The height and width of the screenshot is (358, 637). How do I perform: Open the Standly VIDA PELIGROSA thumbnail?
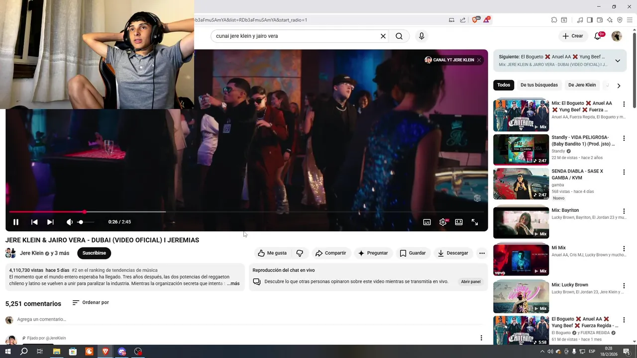pos(521,150)
